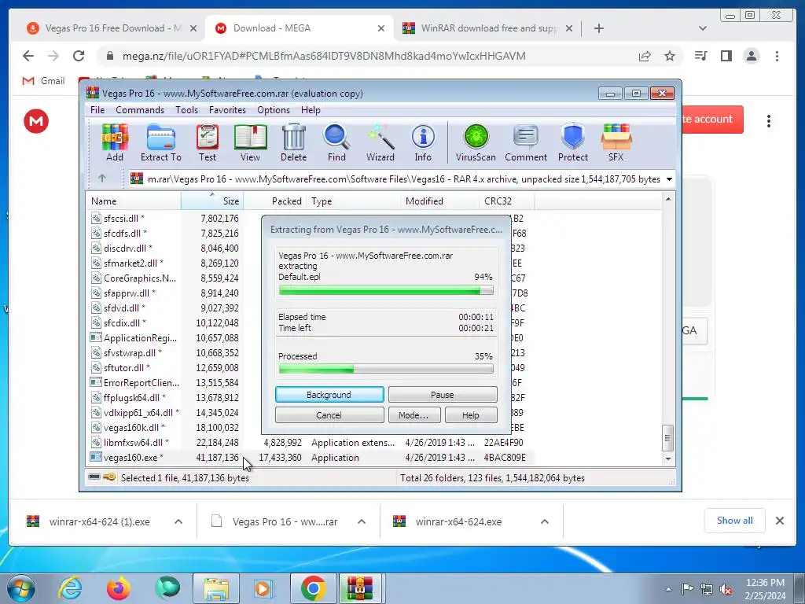The width and height of the screenshot is (805, 604).
Task: Show archive Info icon
Action: pyautogui.click(x=423, y=143)
